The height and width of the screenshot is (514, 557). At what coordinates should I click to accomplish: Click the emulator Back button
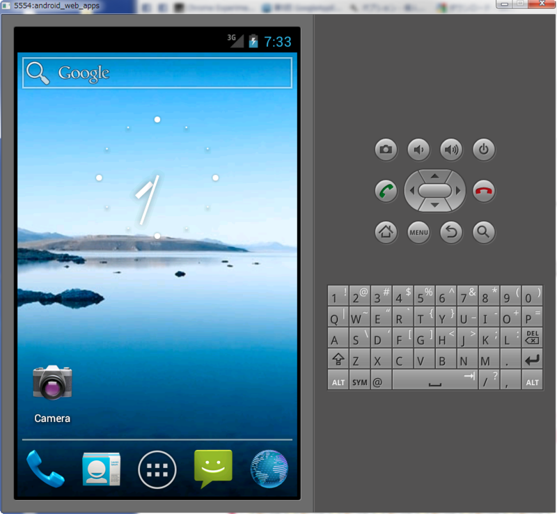[451, 232]
